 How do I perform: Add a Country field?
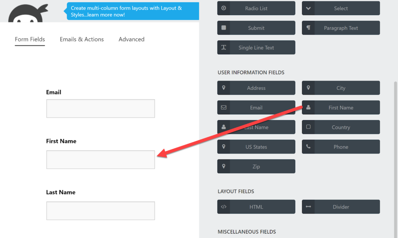pyautogui.click(x=341, y=127)
